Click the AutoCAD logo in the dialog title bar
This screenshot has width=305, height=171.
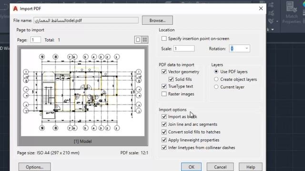15,9
